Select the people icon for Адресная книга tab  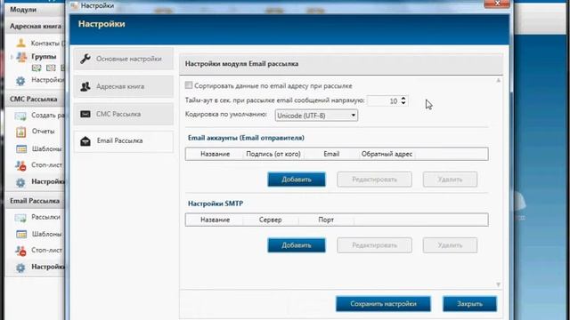pos(85,86)
